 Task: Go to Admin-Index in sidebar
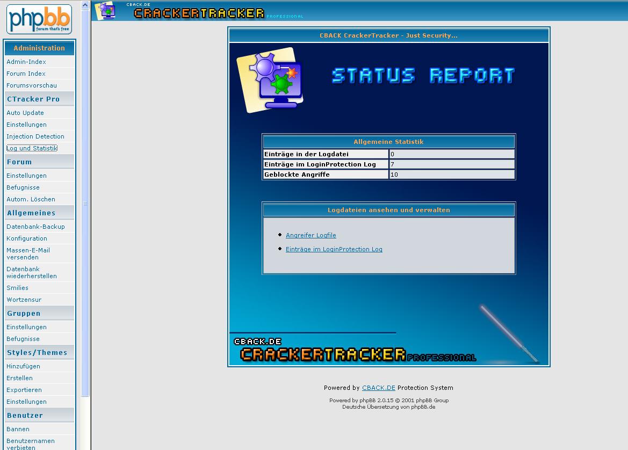[x=26, y=62]
